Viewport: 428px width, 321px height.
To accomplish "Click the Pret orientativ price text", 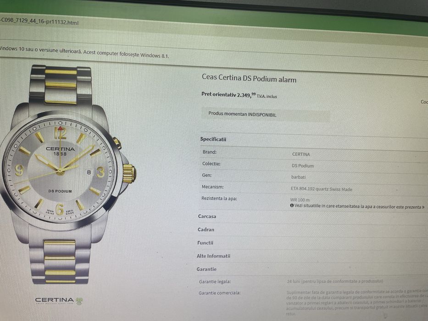I will (239, 95).
